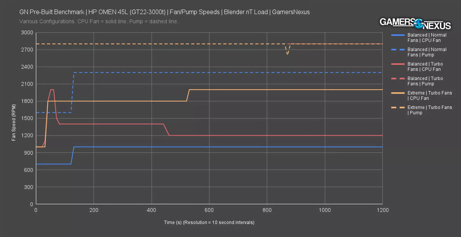Select the 'Balanced | Turbo Fans | Pump' legend label

(425, 81)
